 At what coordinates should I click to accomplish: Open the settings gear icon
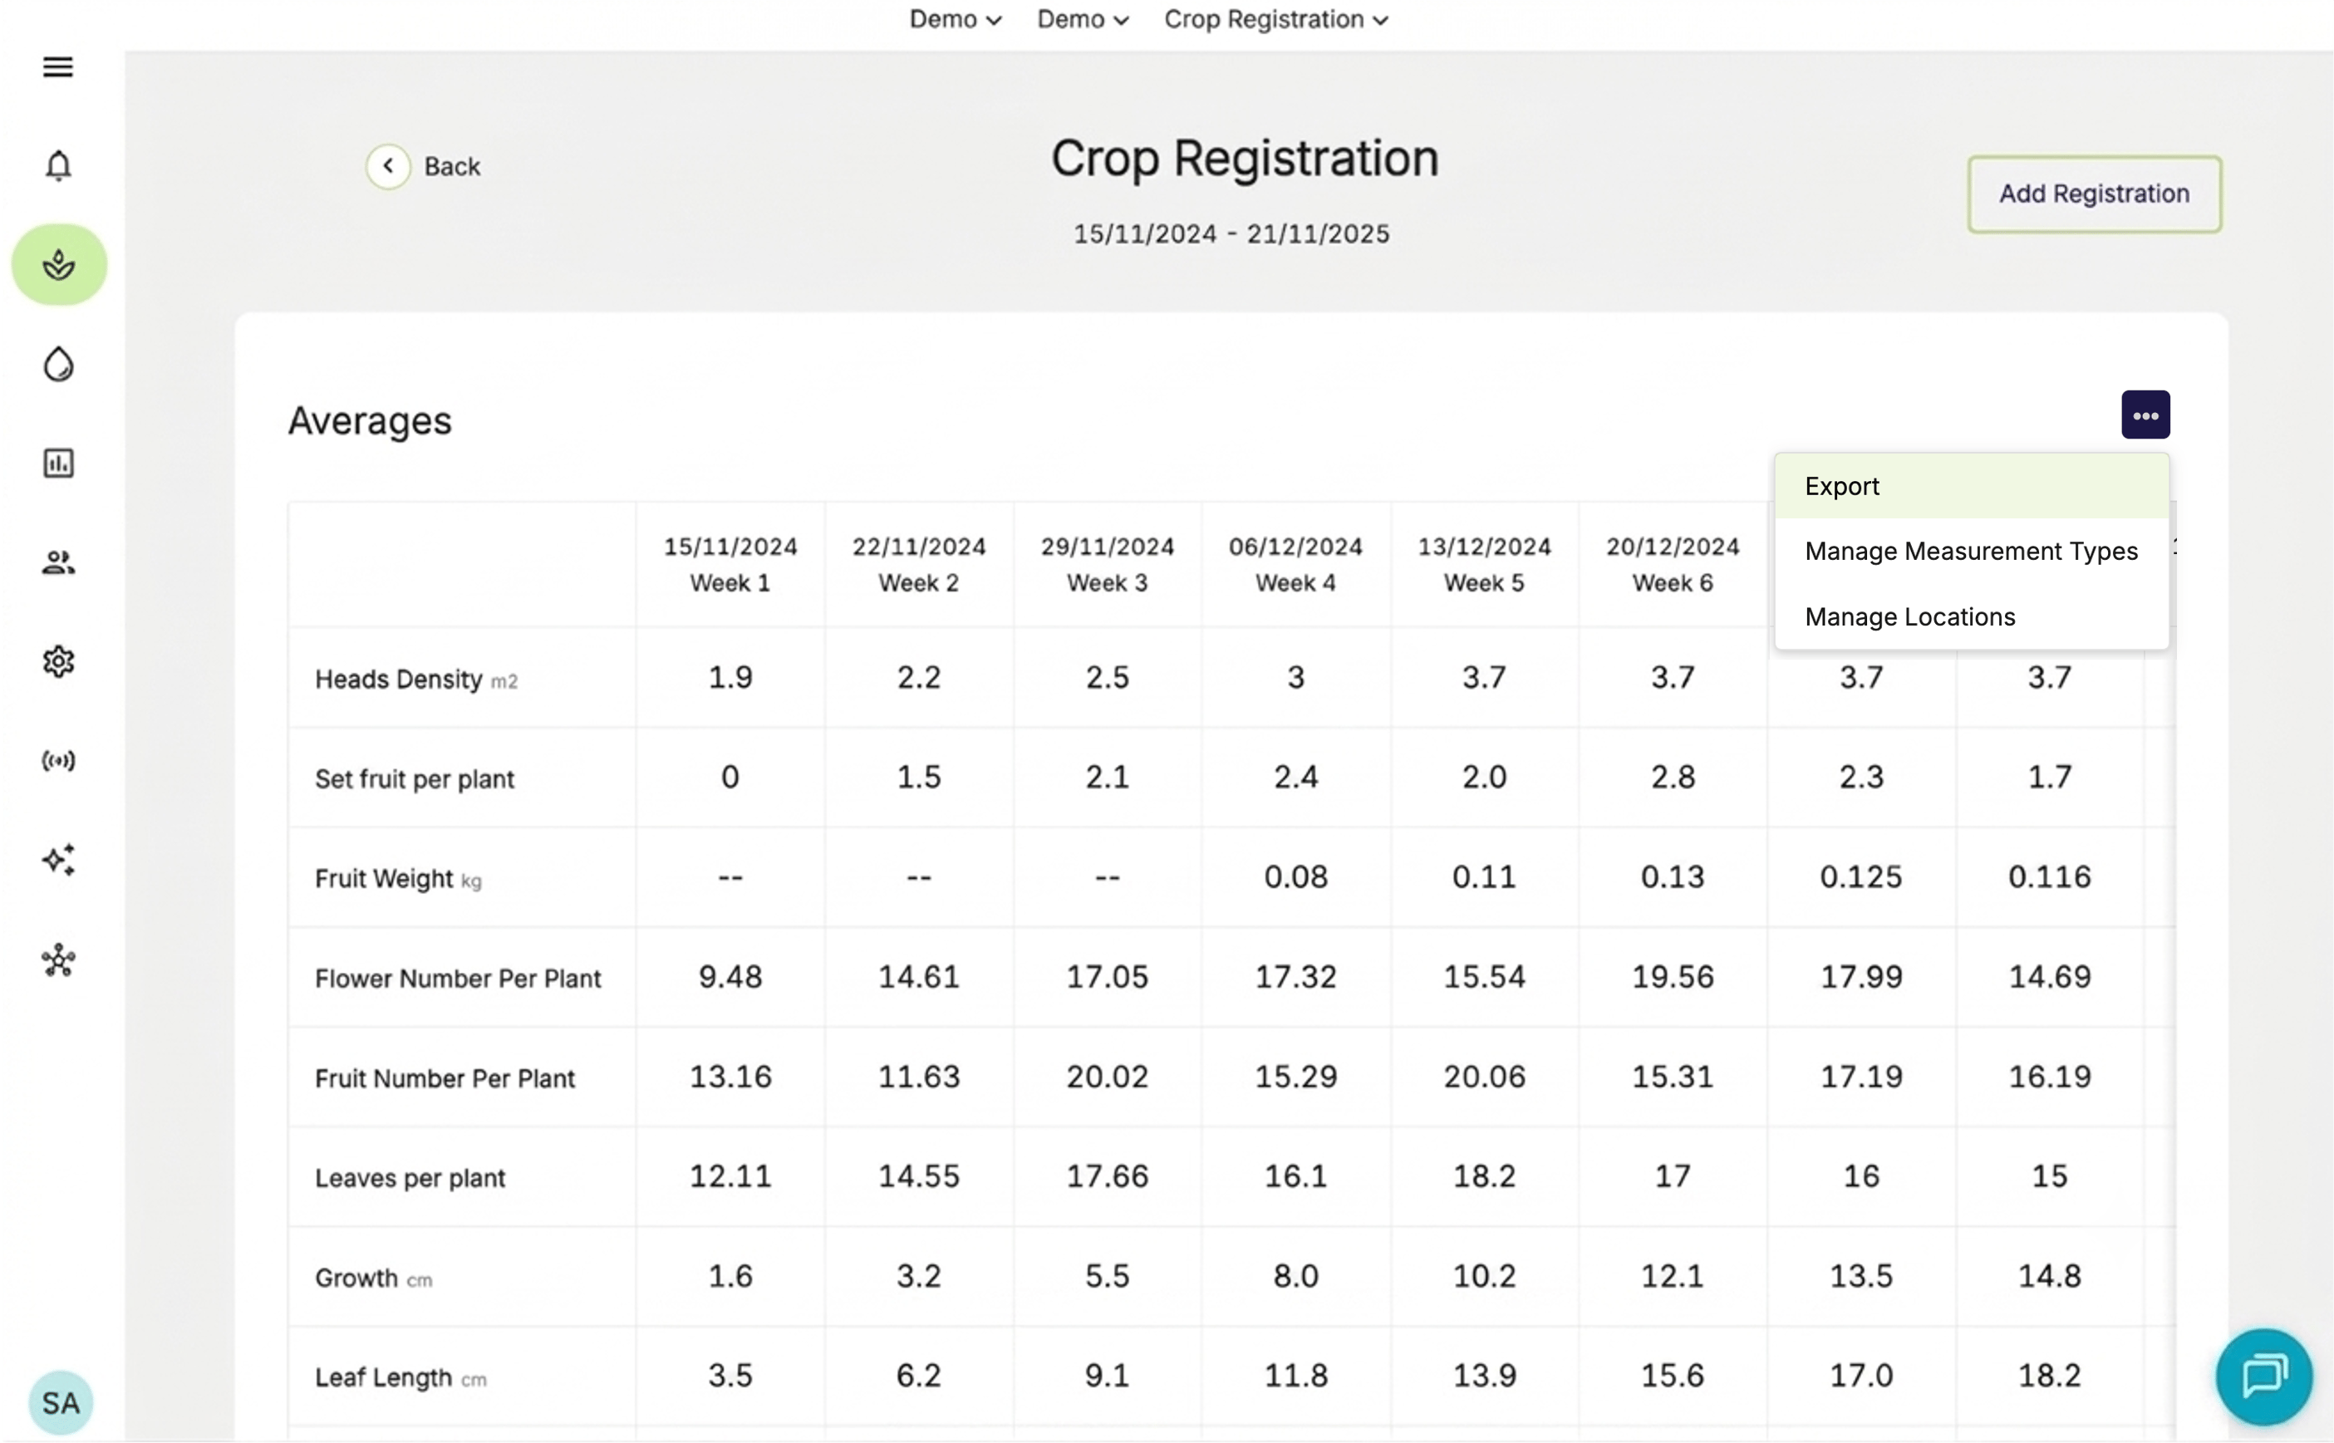pos(58,661)
